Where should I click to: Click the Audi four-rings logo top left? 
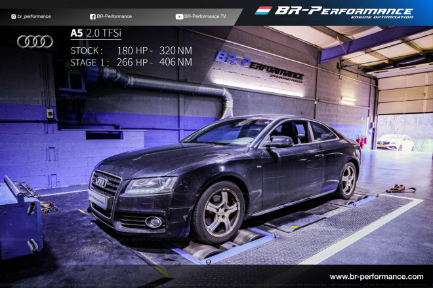[35, 42]
